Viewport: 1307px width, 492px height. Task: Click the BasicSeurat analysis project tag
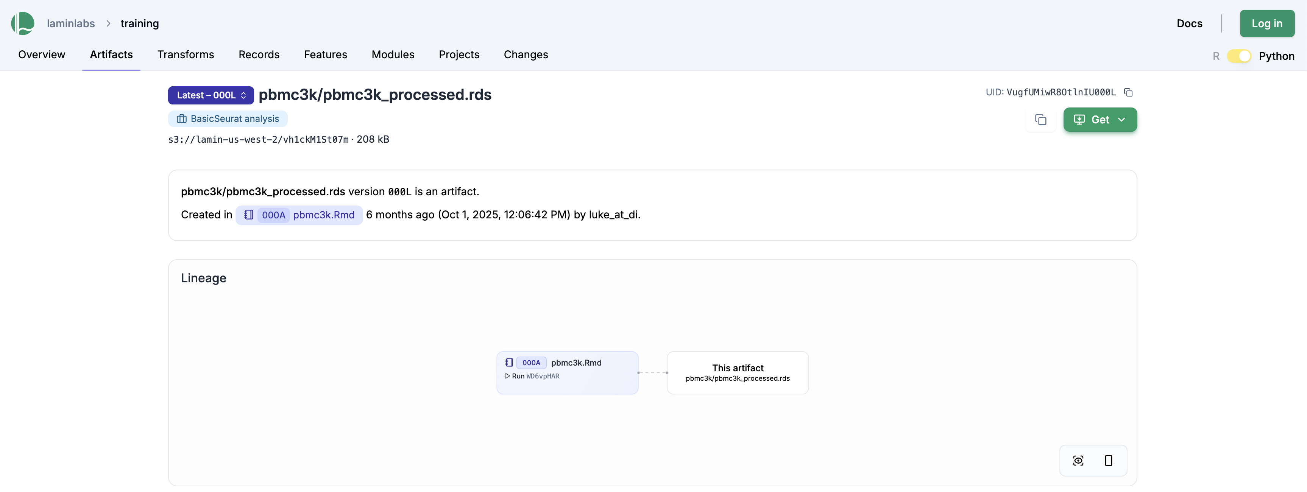click(228, 119)
